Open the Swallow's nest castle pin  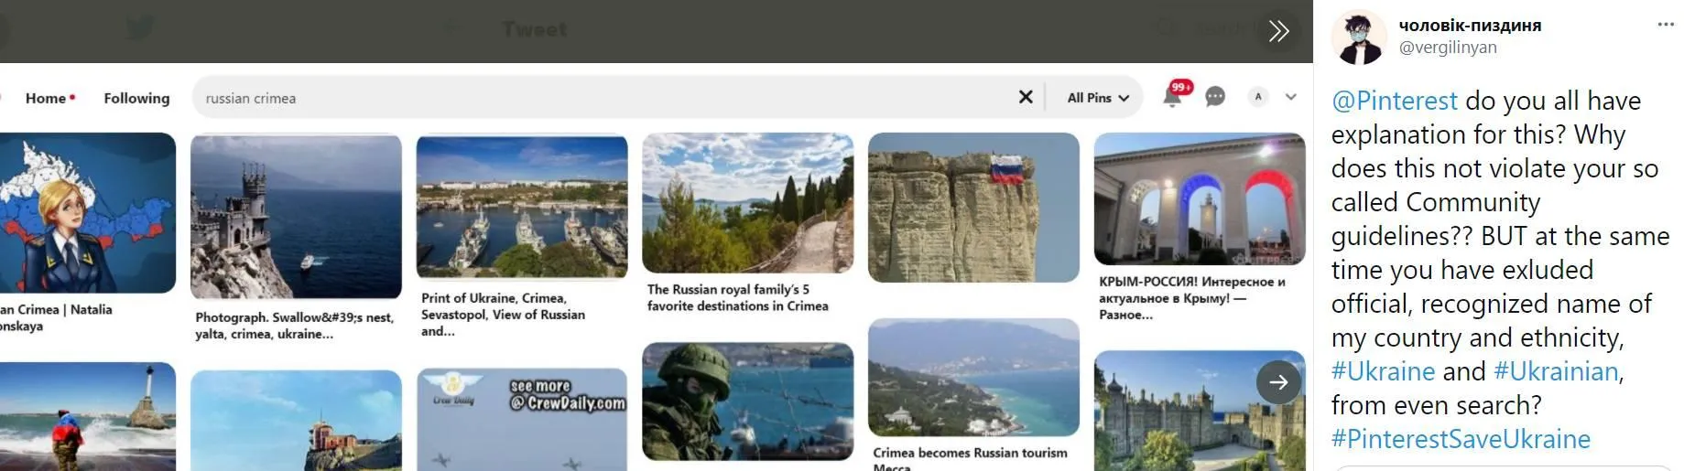pyautogui.click(x=296, y=217)
